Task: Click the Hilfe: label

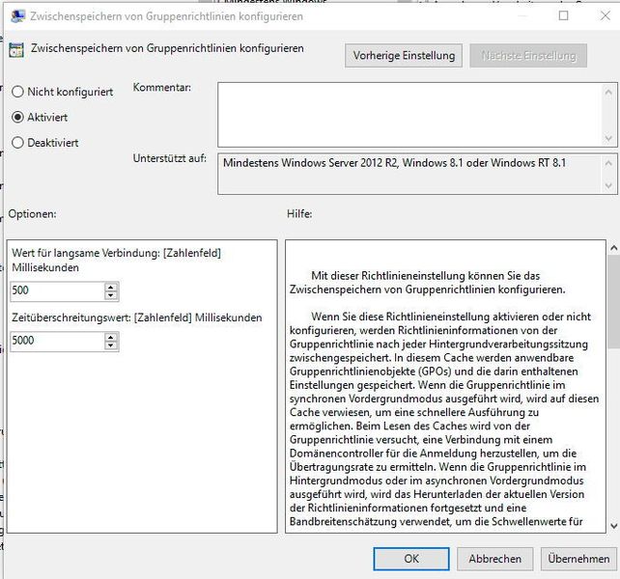Action: [299, 214]
